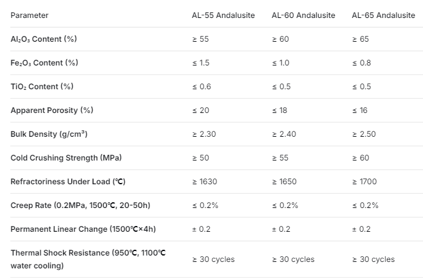Image resolution: width=423 pixels, height=278 pixels.
Task: Click the Bulk Density (g/cm³) row label
Action: coord(49,134)
